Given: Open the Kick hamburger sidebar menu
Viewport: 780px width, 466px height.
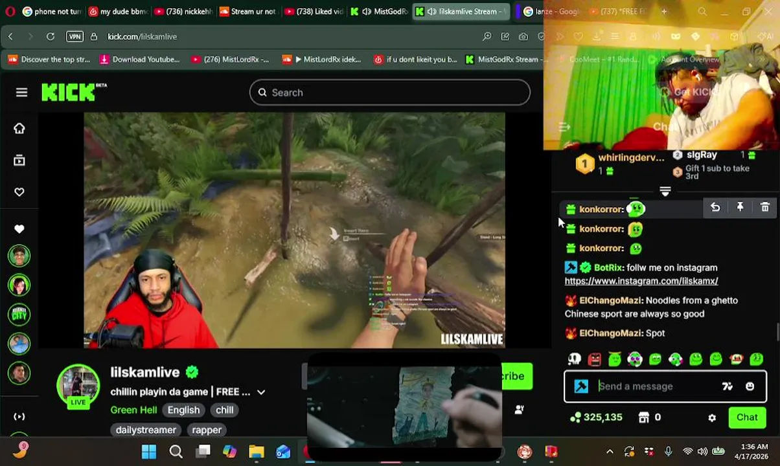Looking at the screenshot, I should click(x=21, y=93).
